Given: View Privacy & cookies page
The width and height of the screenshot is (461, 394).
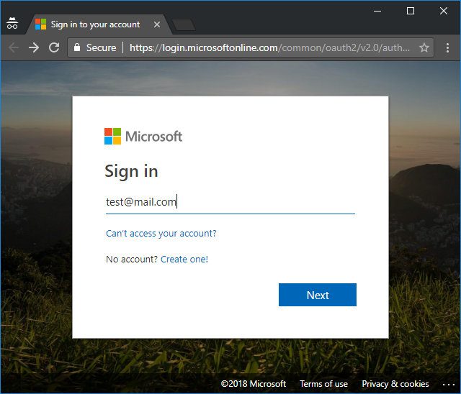Looking at the screenshot, I should pos(395,384).
